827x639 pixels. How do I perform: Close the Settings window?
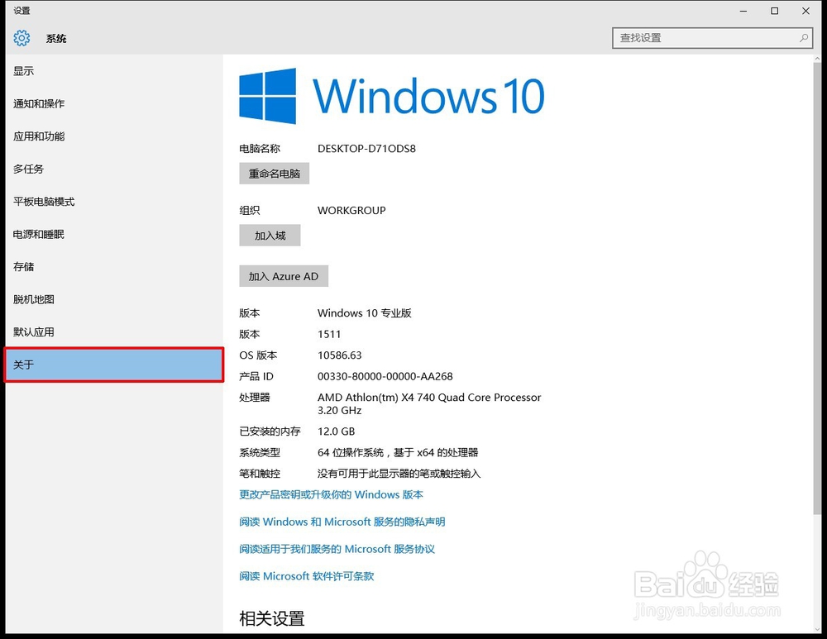pyautogui.click(x=805, y=11)
